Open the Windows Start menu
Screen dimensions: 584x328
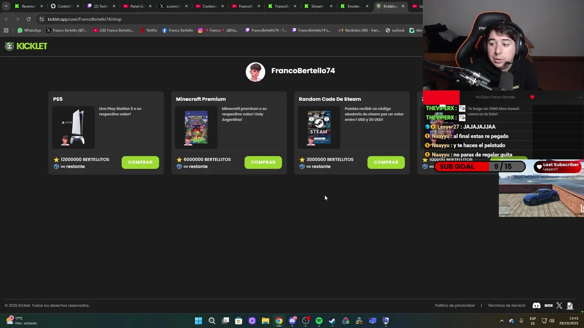pos(198,321)
